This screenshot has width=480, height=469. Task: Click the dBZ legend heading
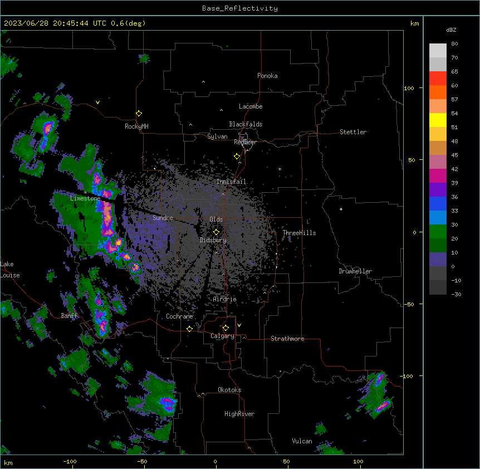click(451, 30)
